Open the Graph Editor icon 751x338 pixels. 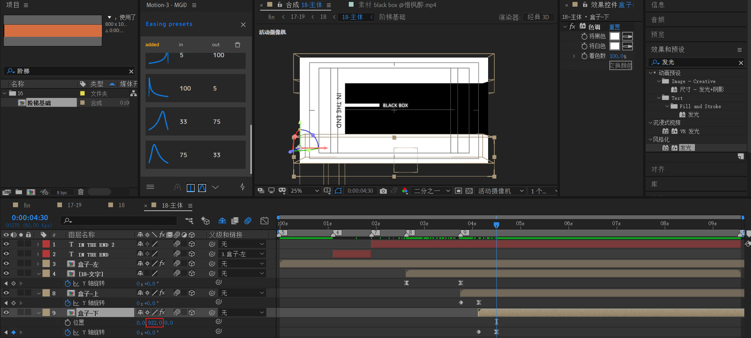(264, 221)
